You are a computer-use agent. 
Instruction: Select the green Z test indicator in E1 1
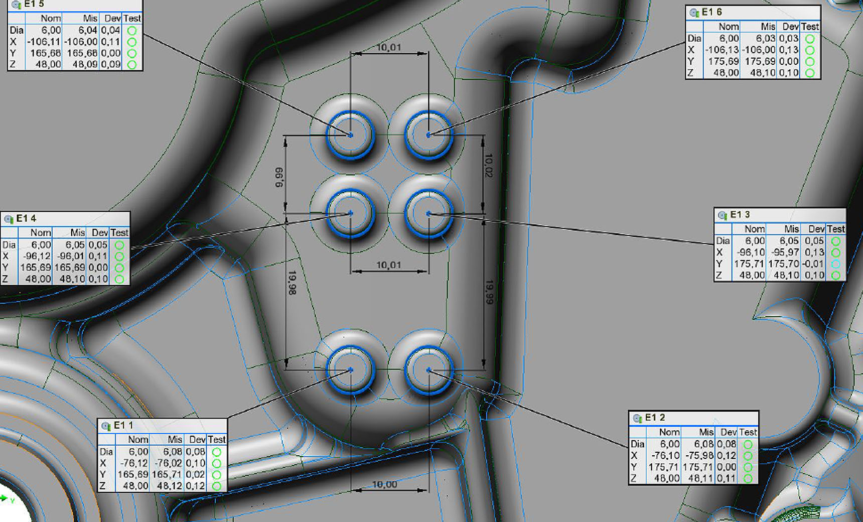tap(217, 486)
